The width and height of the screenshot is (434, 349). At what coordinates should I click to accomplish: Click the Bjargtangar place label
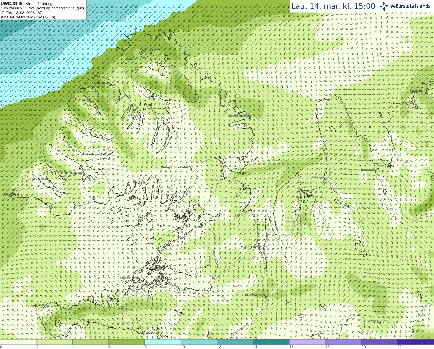coord(11,194)
